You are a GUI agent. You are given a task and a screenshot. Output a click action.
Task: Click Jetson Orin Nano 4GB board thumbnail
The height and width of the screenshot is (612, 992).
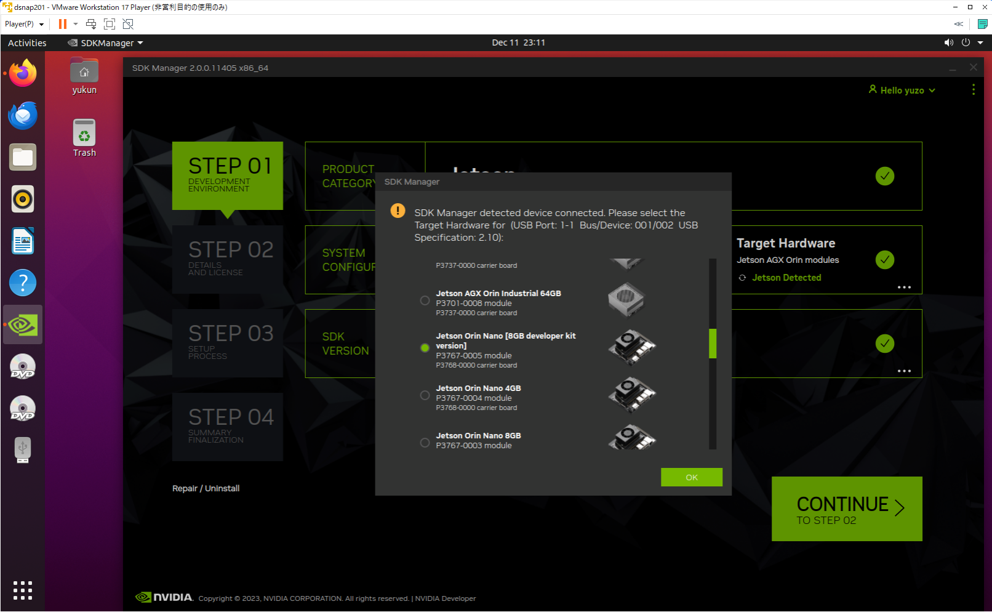coord(632,395)
